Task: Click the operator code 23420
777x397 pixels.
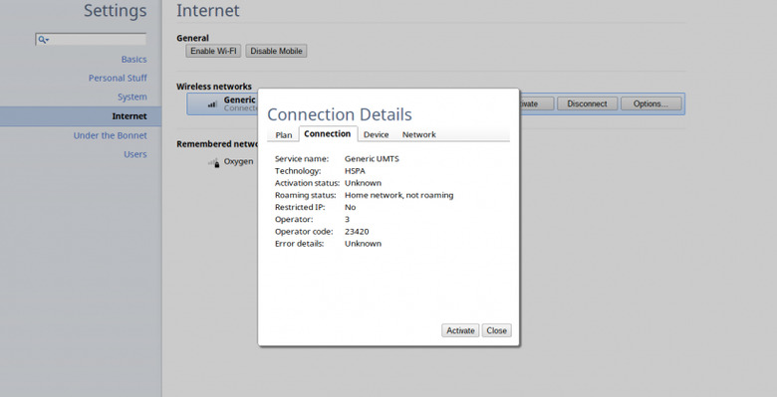Action: pos(357,232)
